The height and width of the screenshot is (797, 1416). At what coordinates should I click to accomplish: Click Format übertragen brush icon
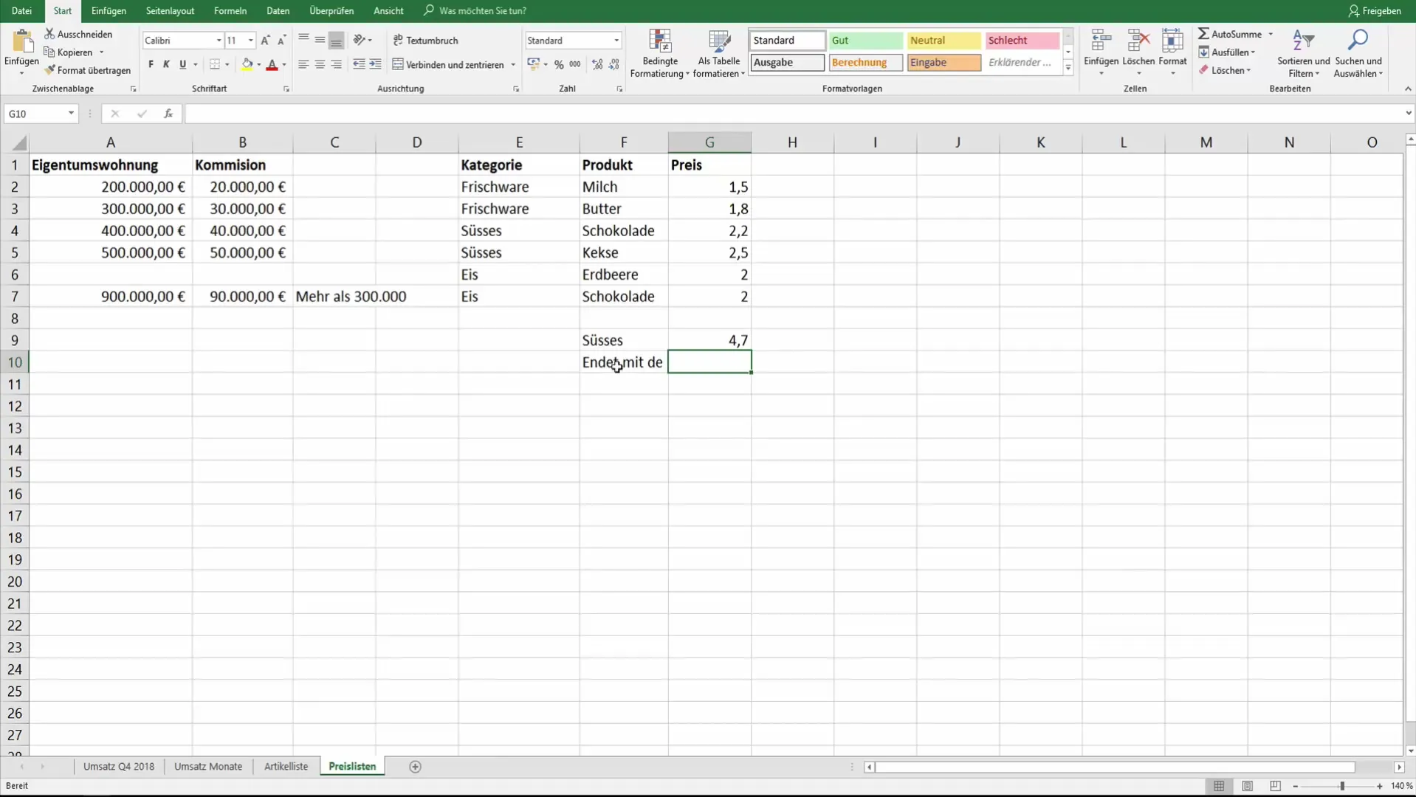tap(49, 70)
